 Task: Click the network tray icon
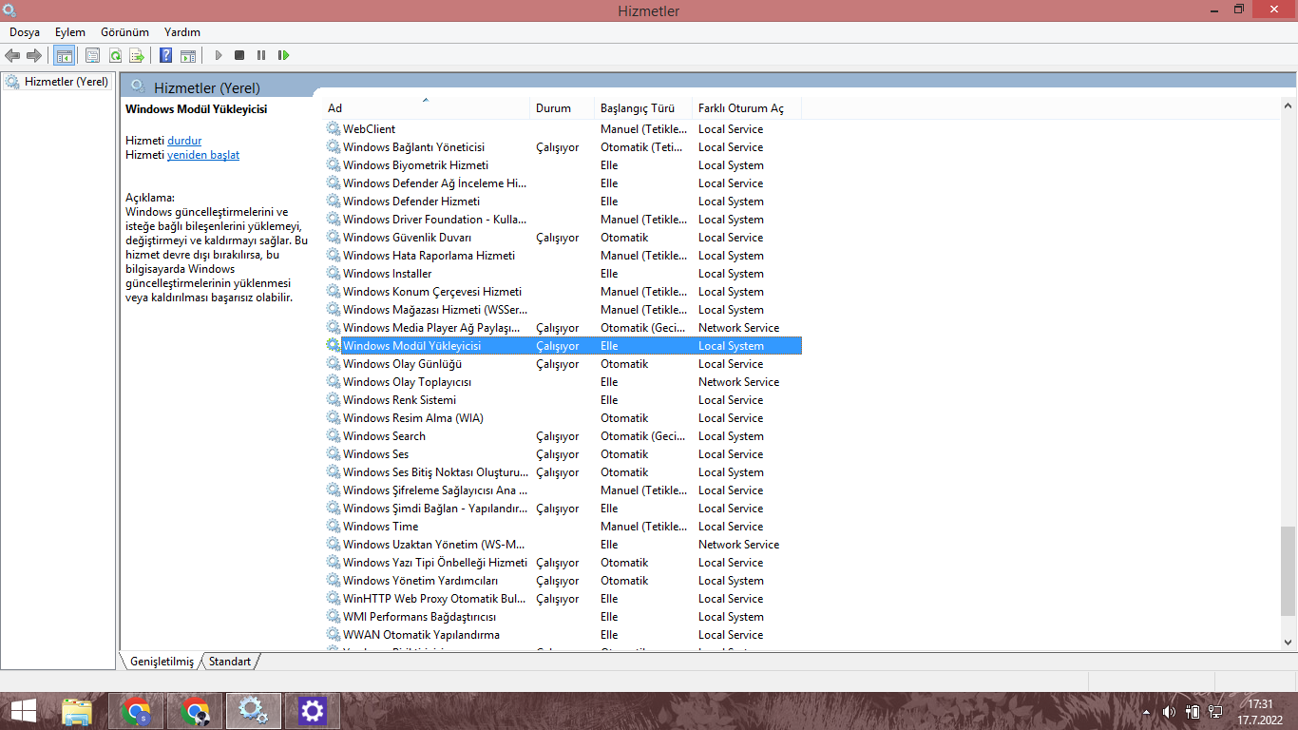[1215, 711]
